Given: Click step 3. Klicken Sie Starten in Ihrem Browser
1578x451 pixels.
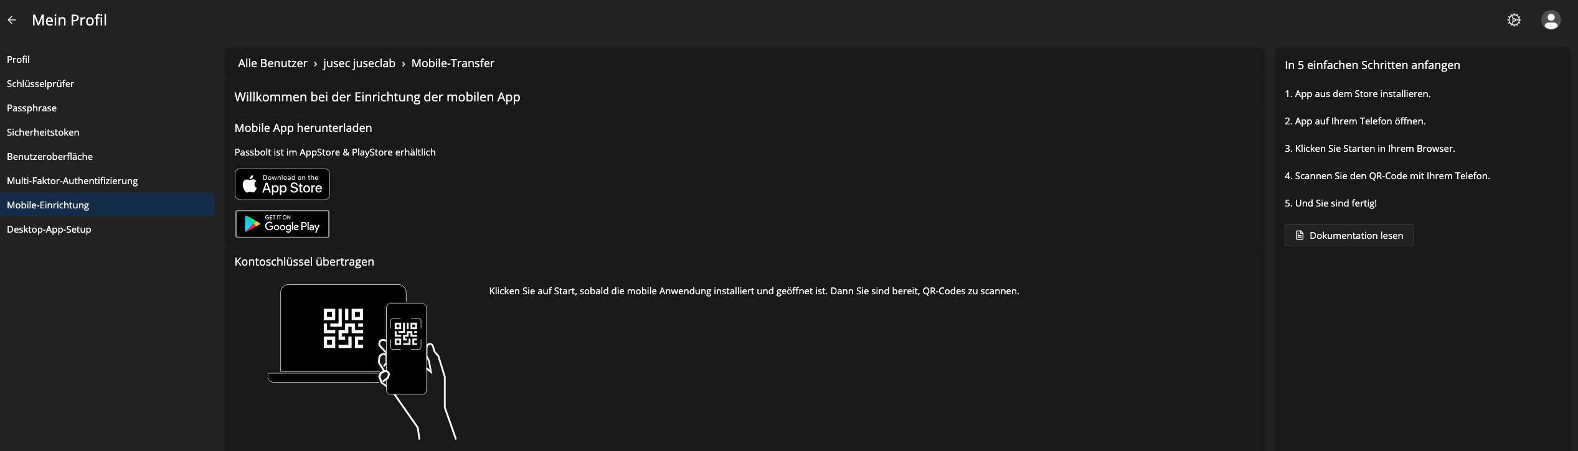Looking at the screenshot, I should click(1370, 149).
